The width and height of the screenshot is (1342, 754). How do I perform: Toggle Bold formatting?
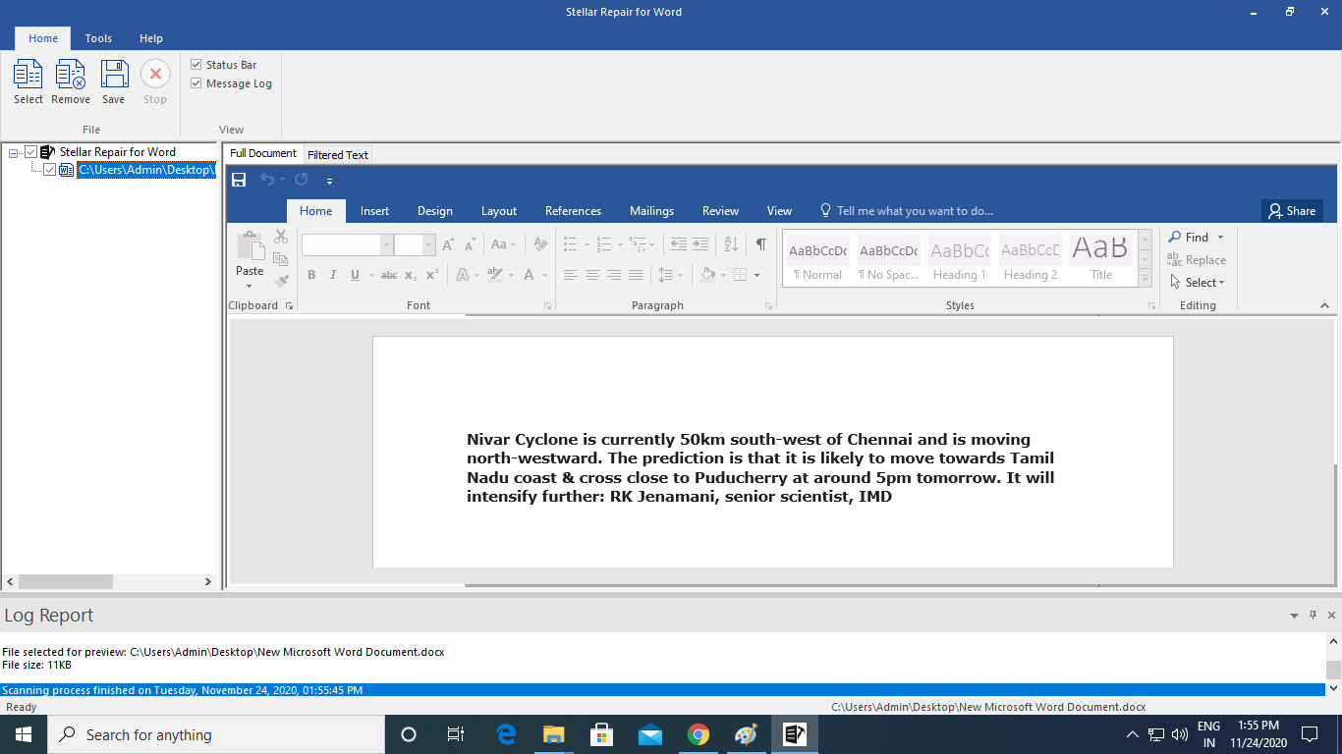tap(311, 275)
